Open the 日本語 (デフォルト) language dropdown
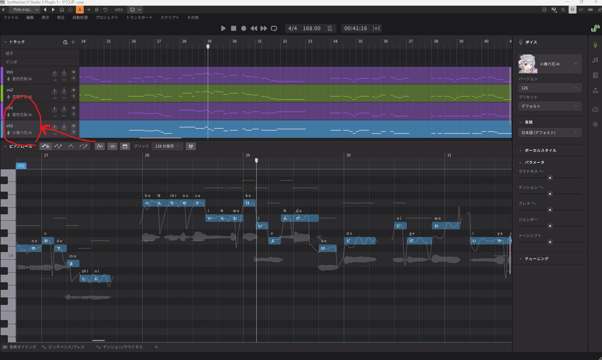The image size is (602, 360). click(x=549, y=133)
